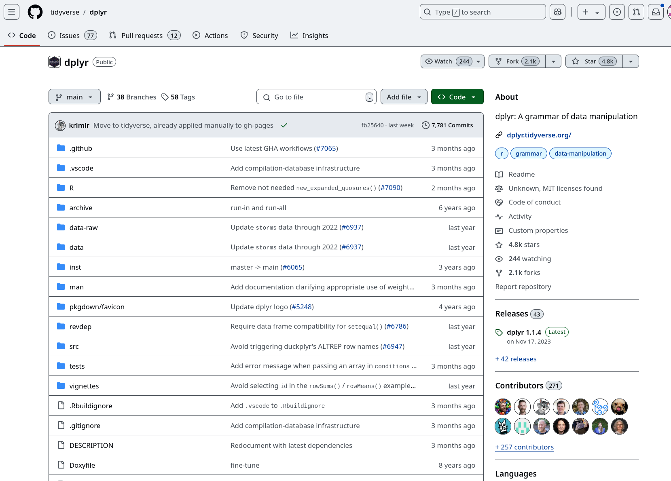Open the main branch dropdown

74,97
